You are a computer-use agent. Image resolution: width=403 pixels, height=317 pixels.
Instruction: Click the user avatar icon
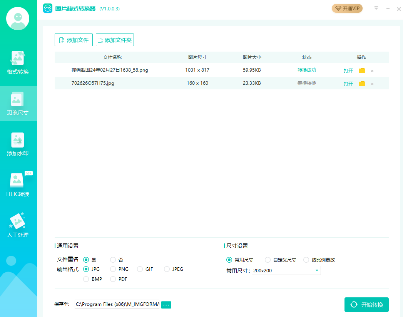pyautogui.click(x=18, y=18)
